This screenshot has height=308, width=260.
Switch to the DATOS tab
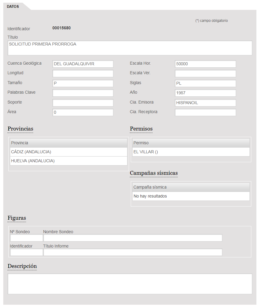tap(13, 6)
